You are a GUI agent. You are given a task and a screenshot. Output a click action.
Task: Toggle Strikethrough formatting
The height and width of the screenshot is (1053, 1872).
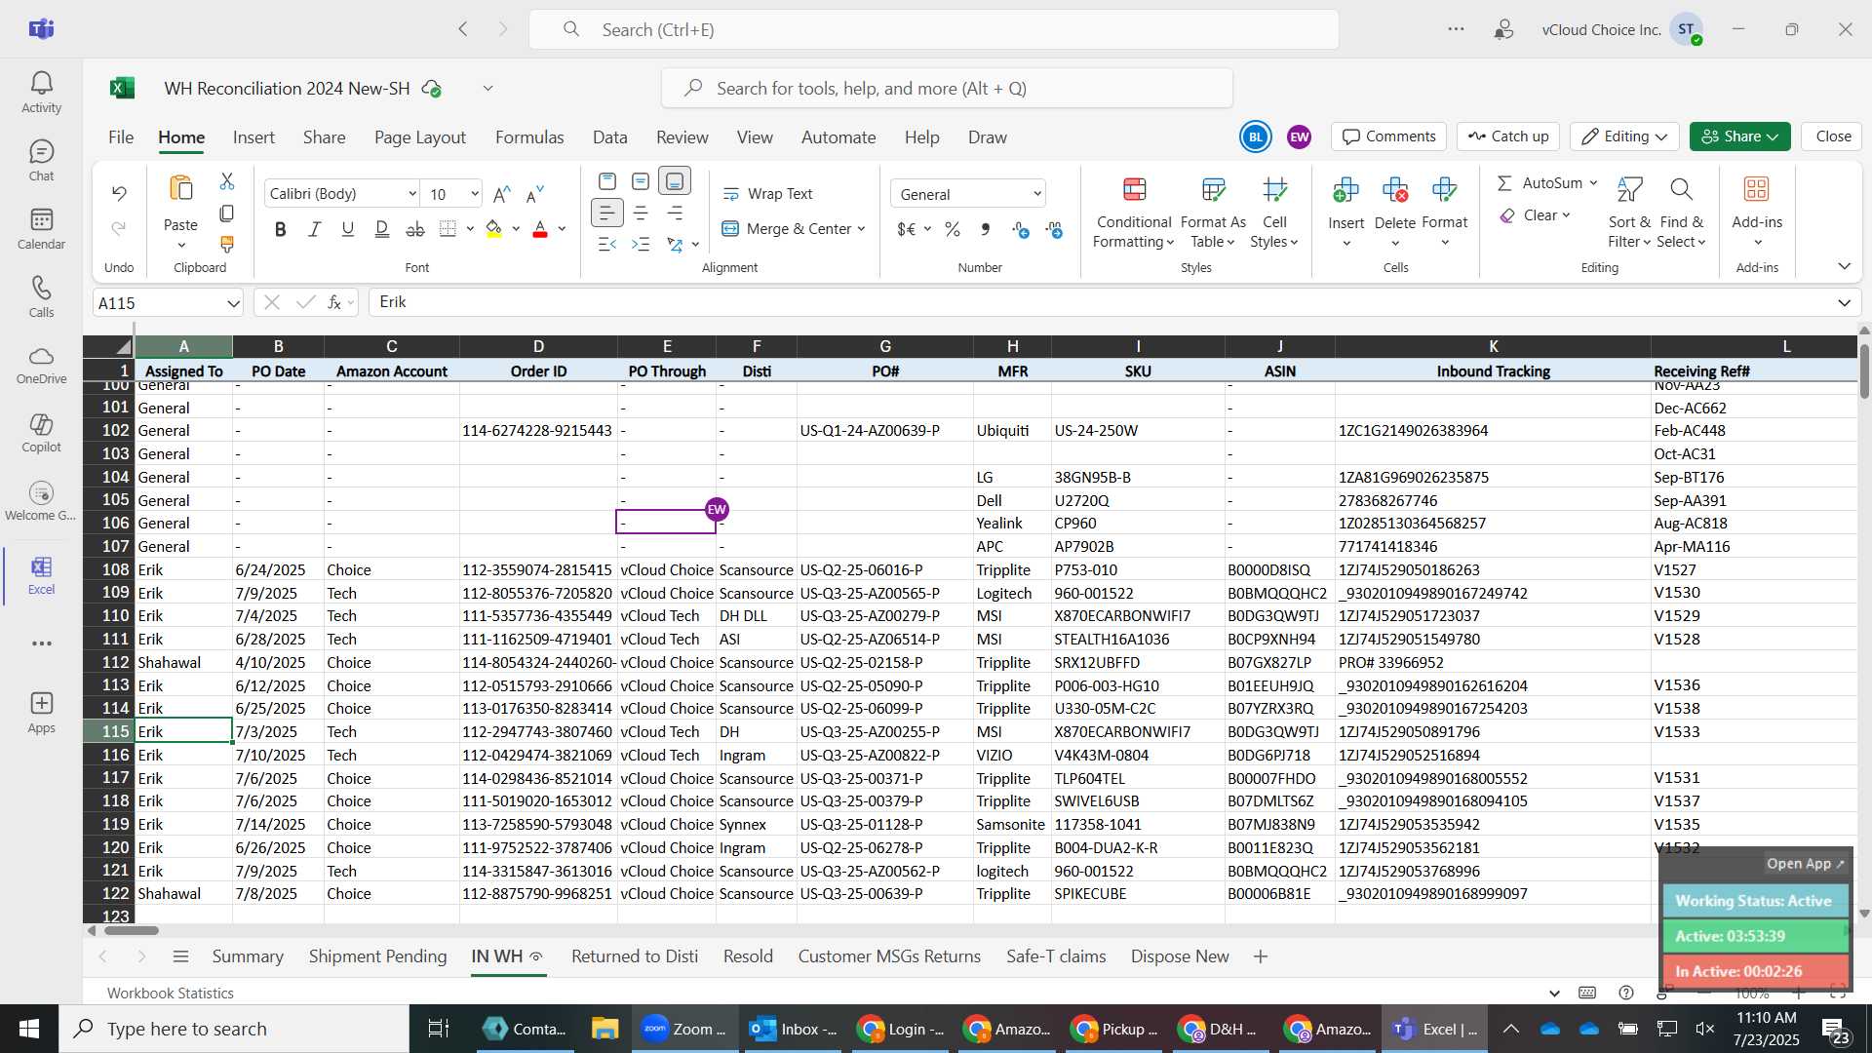415,229
